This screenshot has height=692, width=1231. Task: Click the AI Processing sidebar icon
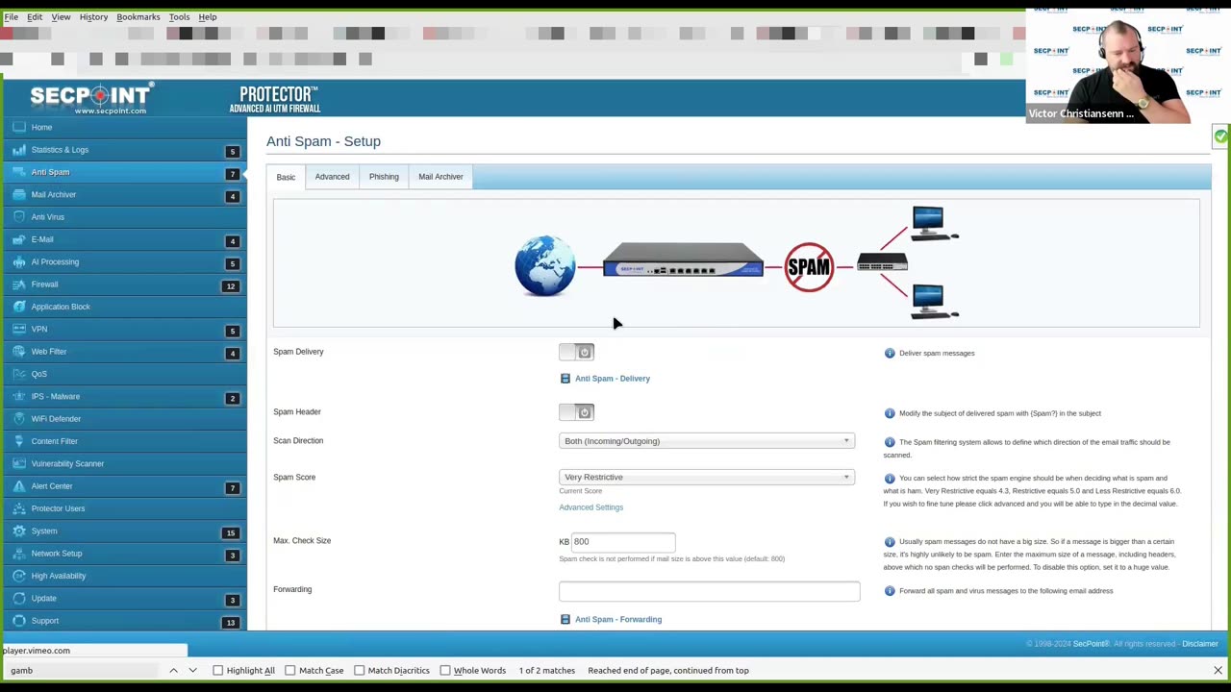click(19, 261)
